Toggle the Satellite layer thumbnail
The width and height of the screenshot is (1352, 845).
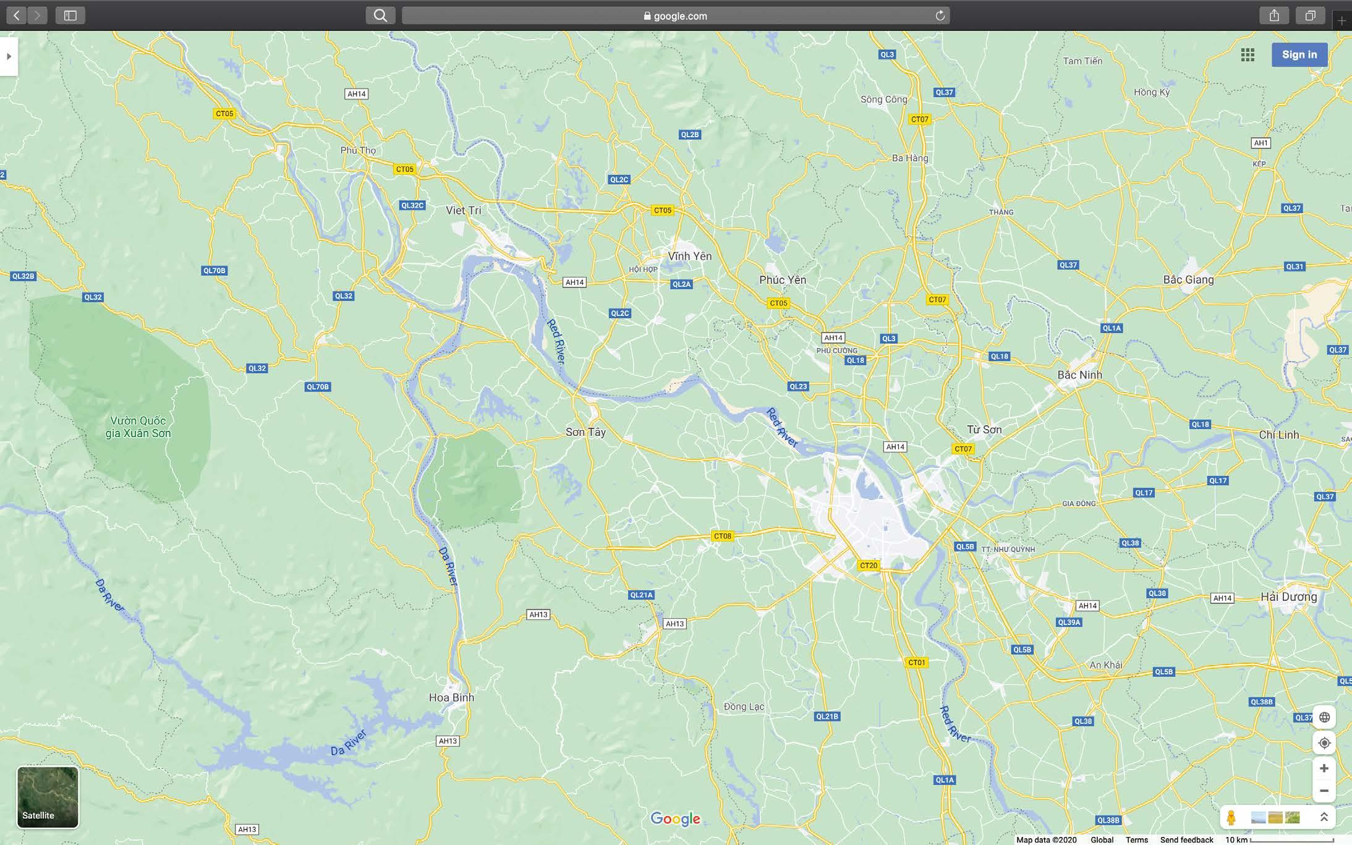point(48,797)
